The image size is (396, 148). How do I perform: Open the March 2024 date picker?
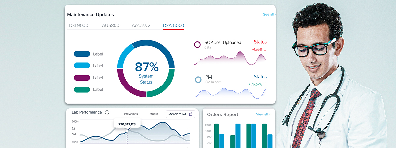(x=180, y=114)
